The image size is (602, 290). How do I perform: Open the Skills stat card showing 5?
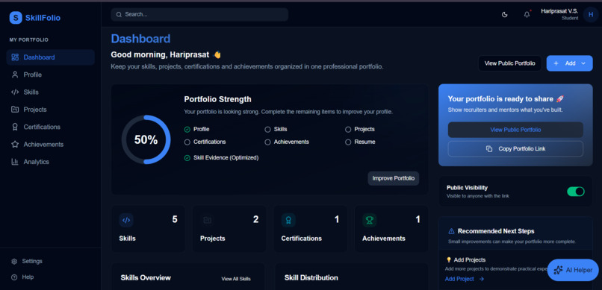pos(148,229)
